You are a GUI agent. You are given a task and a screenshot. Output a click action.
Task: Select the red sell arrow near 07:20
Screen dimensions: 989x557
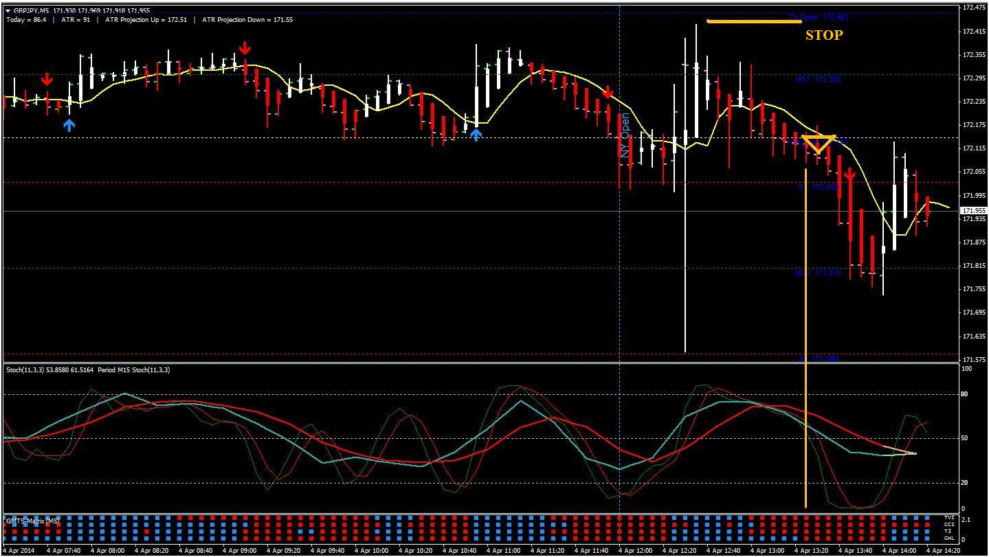point(47,80)
